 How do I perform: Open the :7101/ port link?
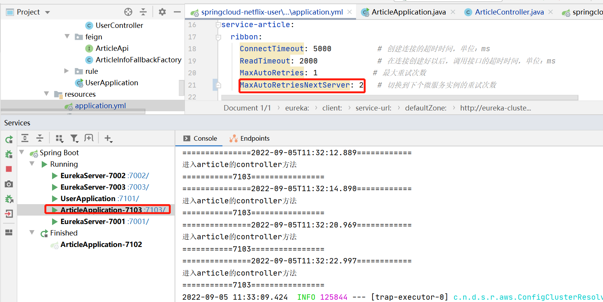click(128, 198)
